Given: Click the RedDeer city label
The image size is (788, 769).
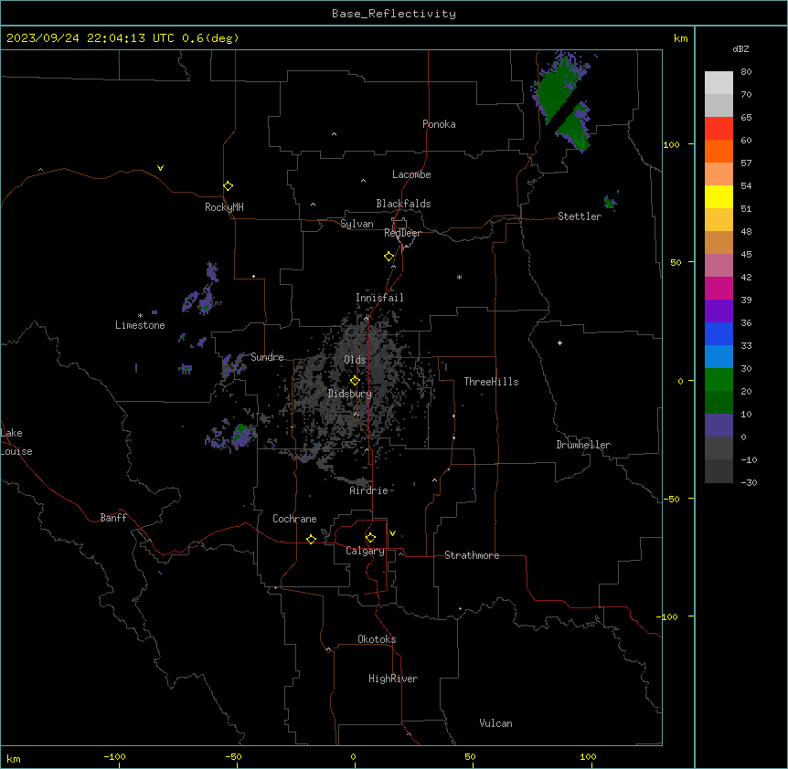Looking at the screenshot, I should tap(402, 233).
